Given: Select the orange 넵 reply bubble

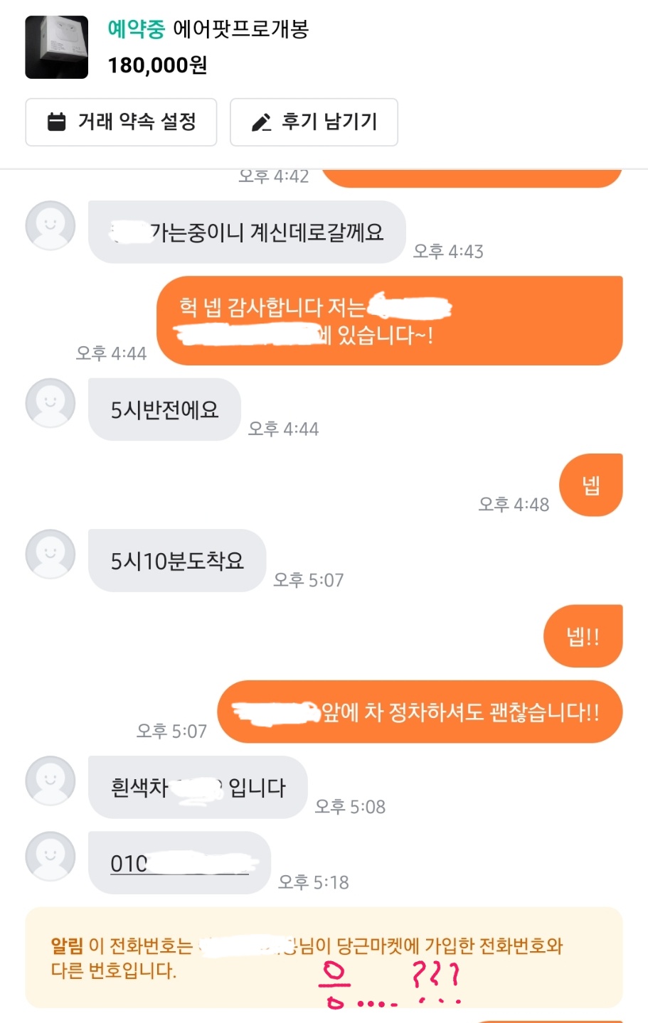Looking at the screenshot, I should [x=591, y=485].
